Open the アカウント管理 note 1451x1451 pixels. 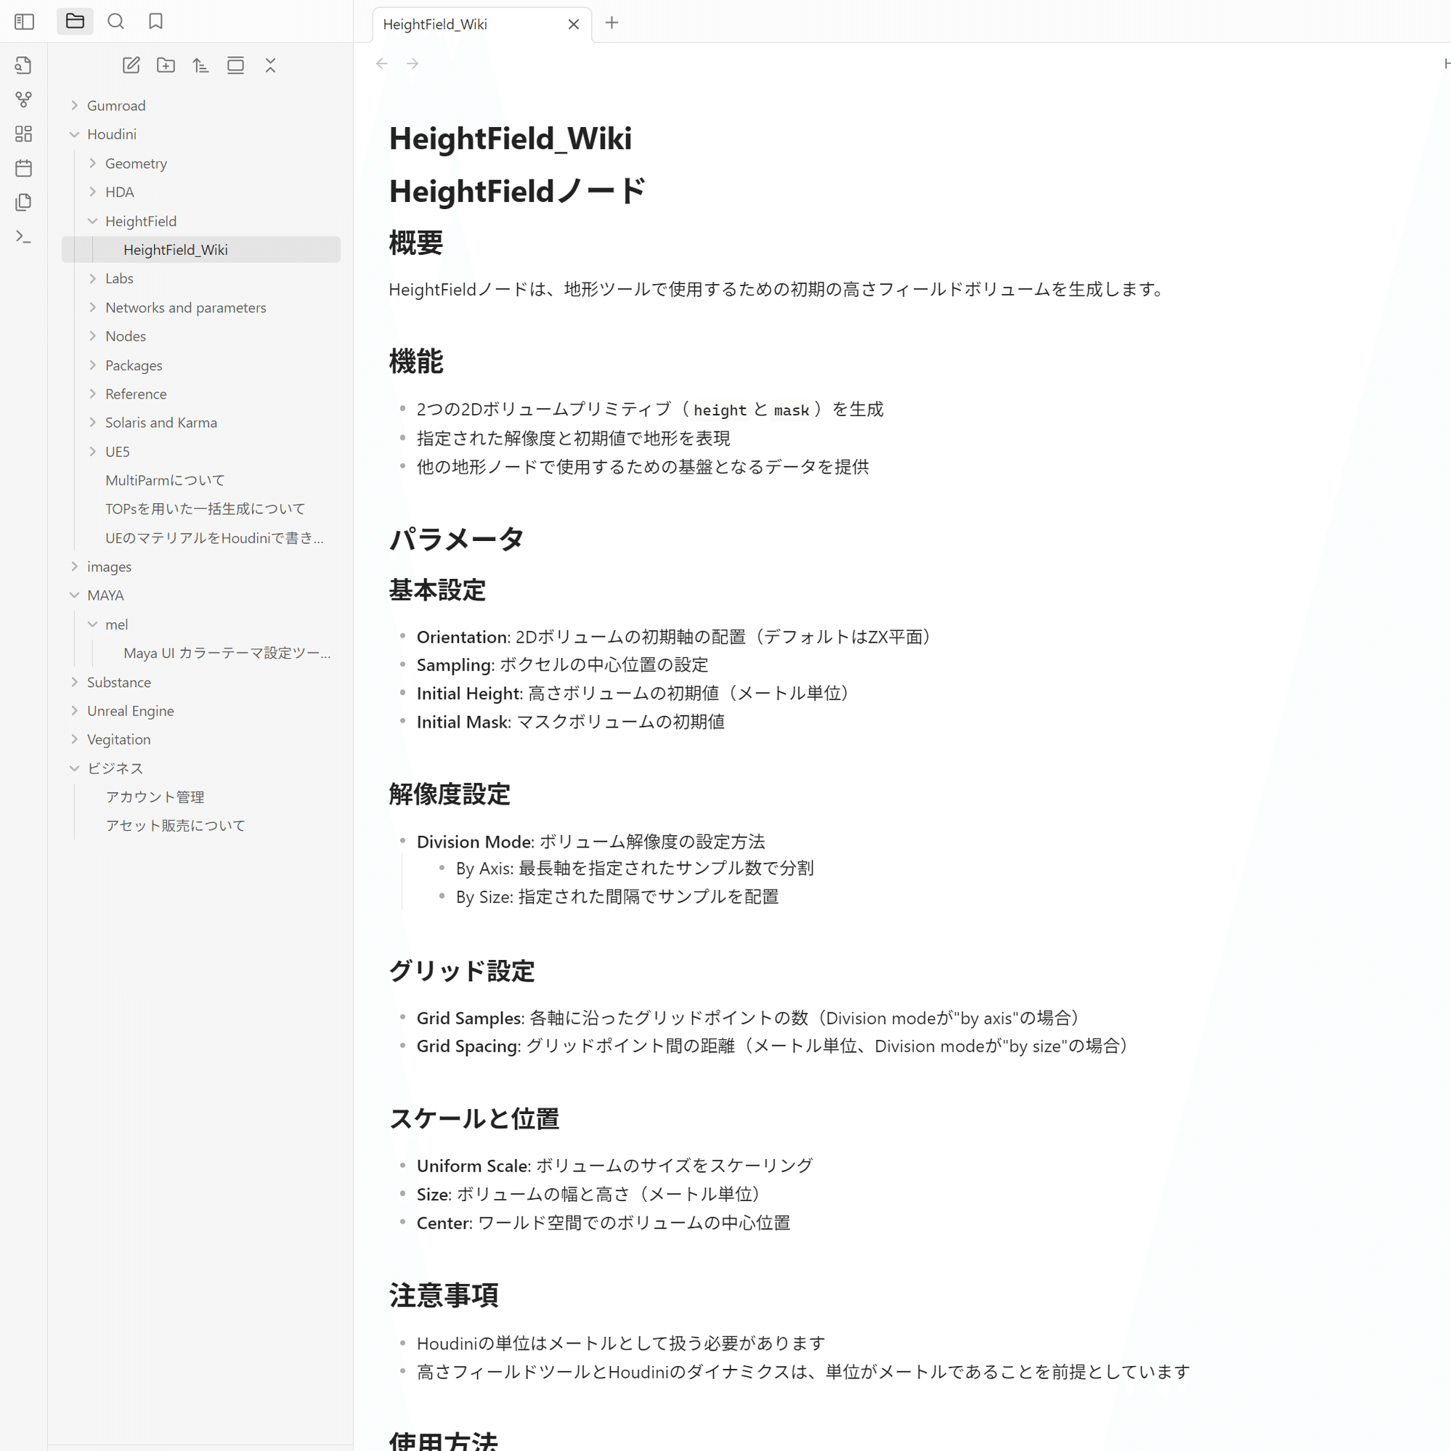pyautogui.click(x=155, y=796)
